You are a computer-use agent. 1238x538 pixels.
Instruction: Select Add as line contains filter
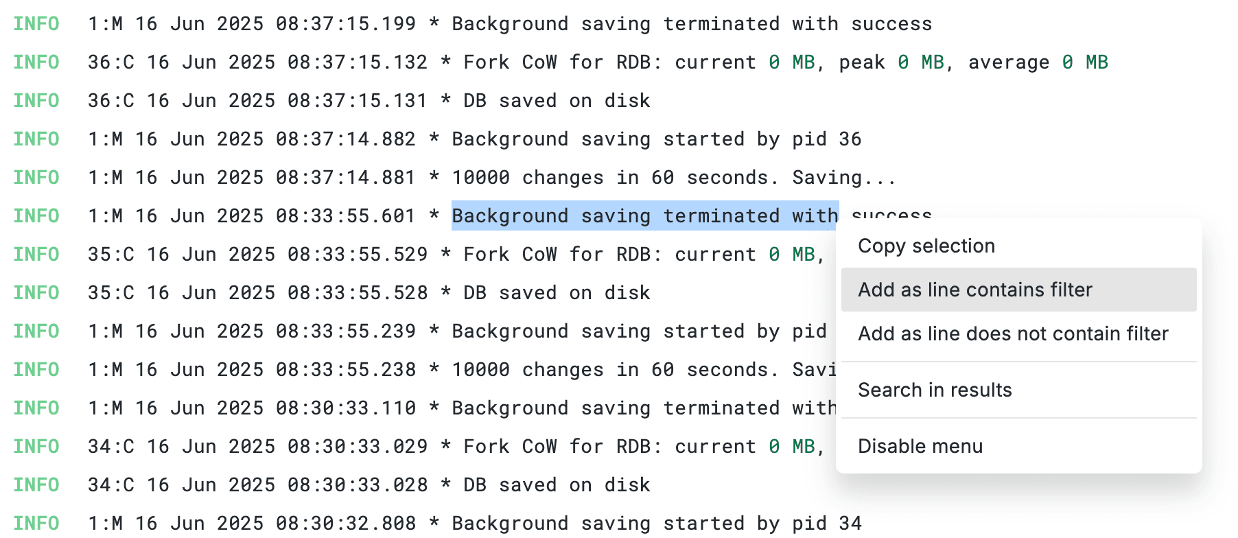pos(974,290)
